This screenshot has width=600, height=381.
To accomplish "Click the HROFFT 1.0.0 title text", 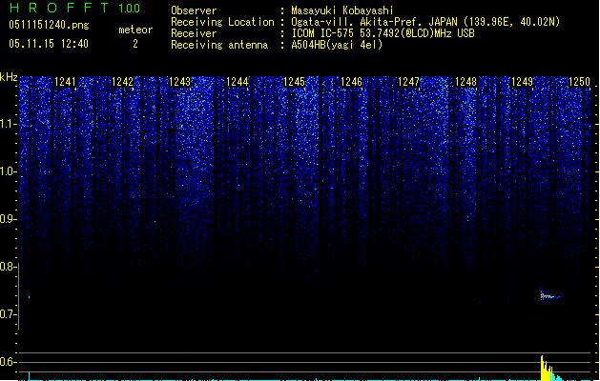I will 75,8.
